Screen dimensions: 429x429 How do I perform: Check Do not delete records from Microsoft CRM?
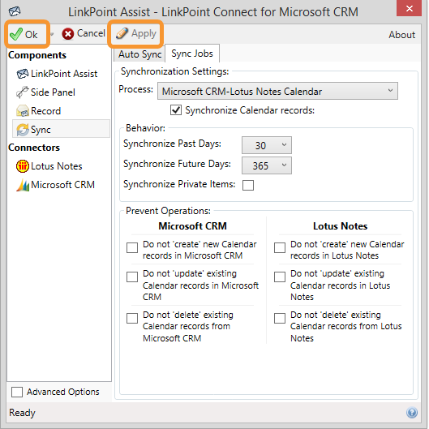(132, 318)
